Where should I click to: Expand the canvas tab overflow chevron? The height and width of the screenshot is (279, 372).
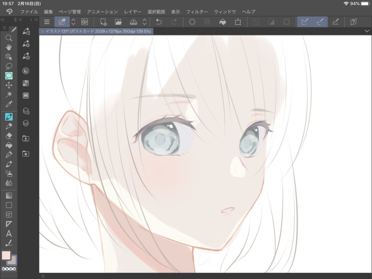[x=367, y=31]
